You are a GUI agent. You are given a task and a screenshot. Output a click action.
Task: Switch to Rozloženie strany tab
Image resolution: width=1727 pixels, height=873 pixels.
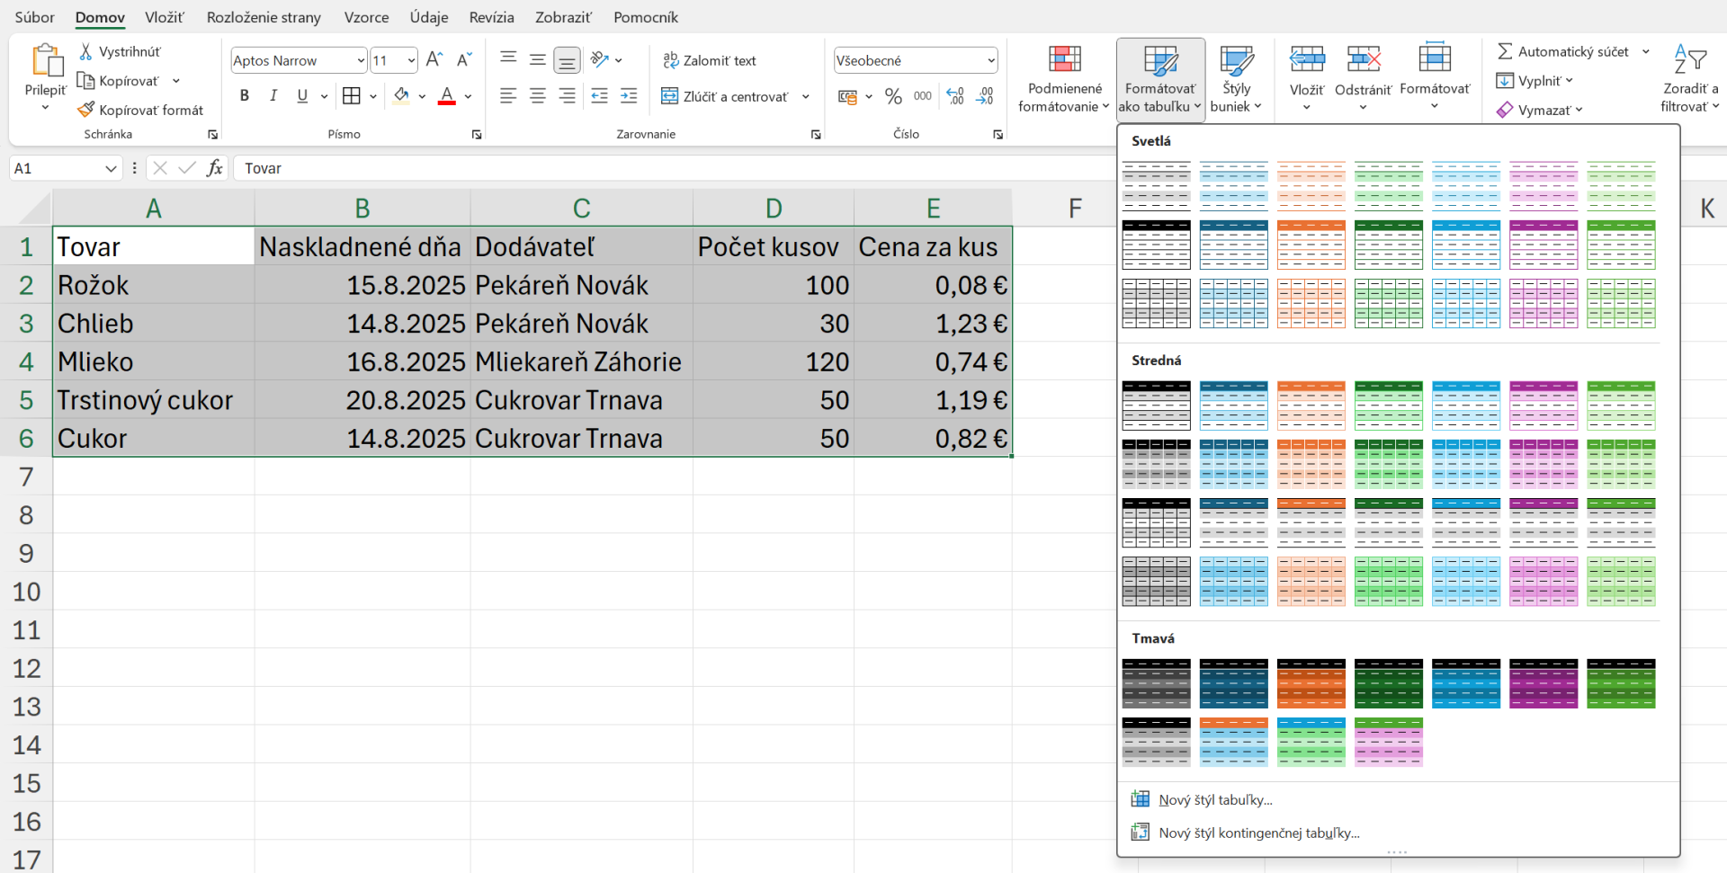264,17
